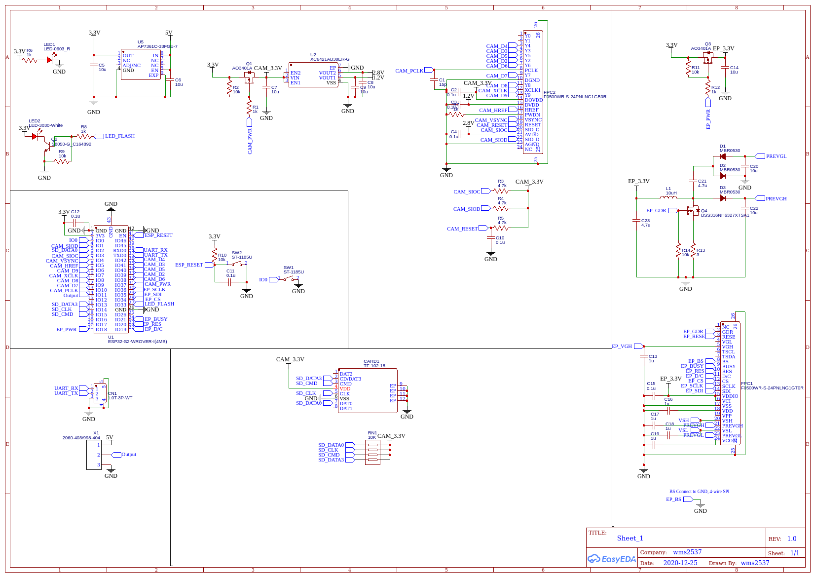Click the U5 AP7361C regulator body

[141, 64]
